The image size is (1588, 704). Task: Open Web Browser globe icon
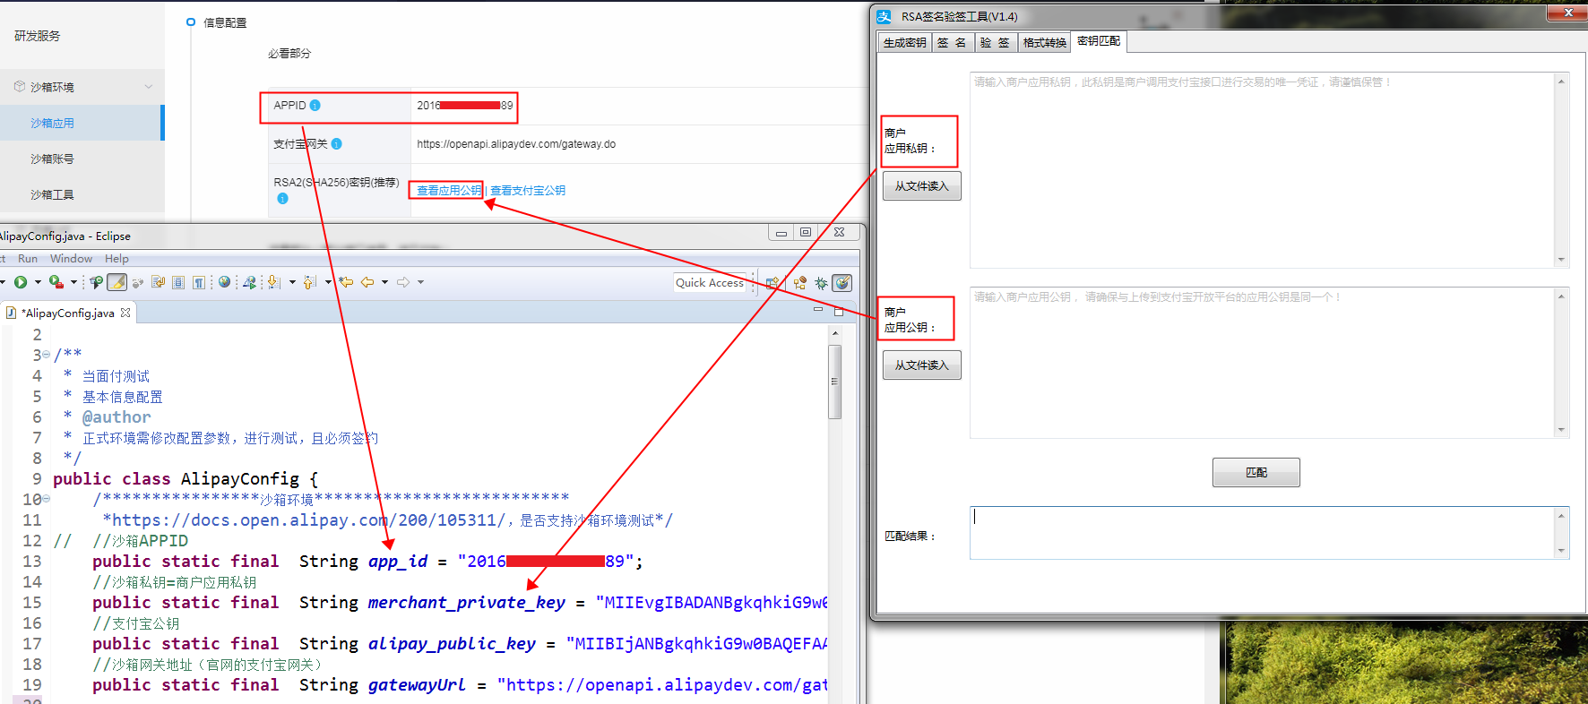point(224,282)
